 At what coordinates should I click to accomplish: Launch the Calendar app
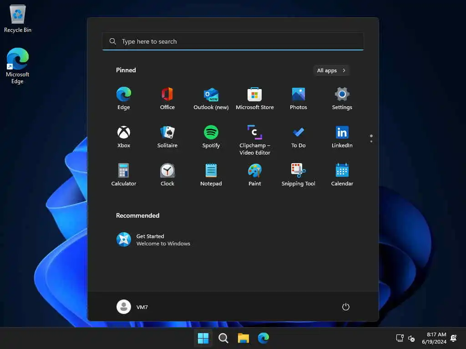click(342, 175)
